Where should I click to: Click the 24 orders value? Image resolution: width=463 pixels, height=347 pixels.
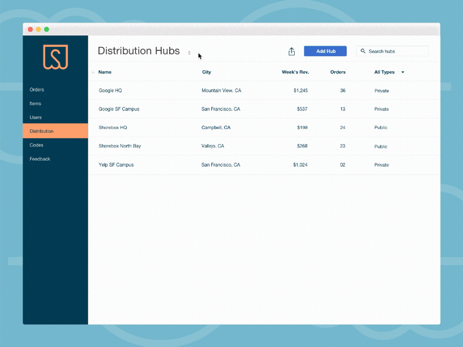343,127
